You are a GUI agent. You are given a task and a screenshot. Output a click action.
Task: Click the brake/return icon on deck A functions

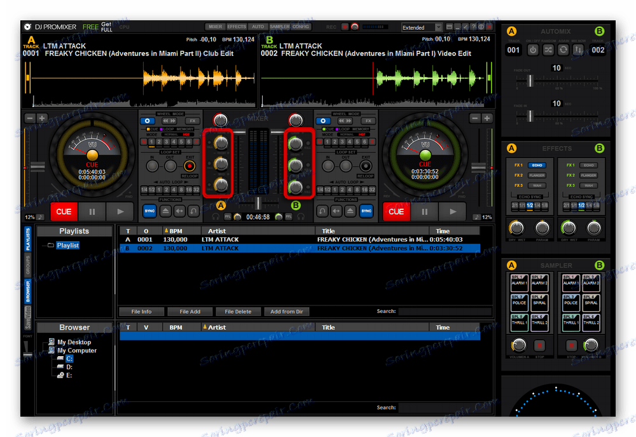193,211
